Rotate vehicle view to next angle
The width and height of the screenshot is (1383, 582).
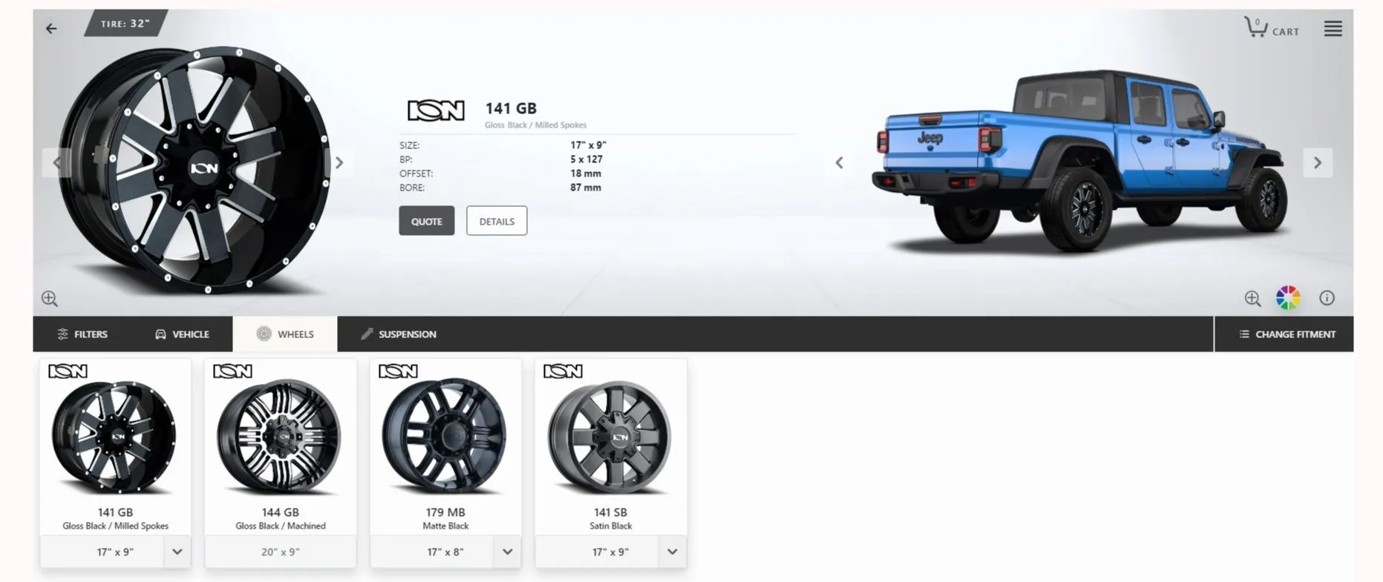click(1318, 162)
